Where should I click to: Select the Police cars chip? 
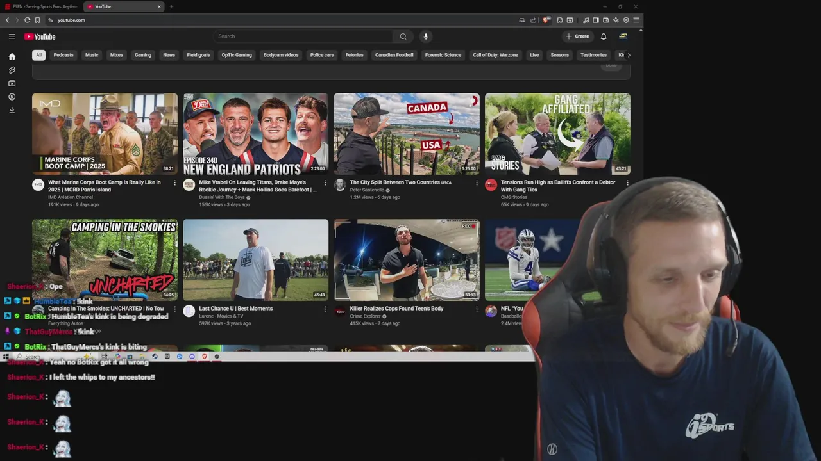point(322,55)
